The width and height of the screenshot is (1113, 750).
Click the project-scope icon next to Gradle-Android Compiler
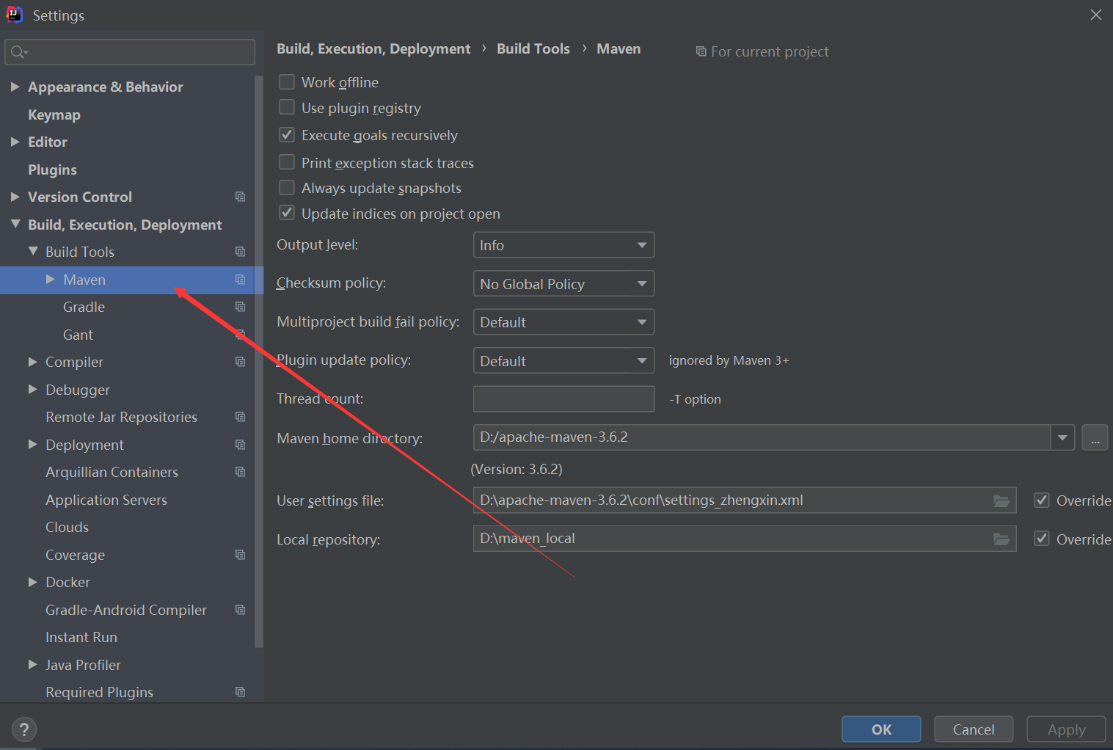240,610
